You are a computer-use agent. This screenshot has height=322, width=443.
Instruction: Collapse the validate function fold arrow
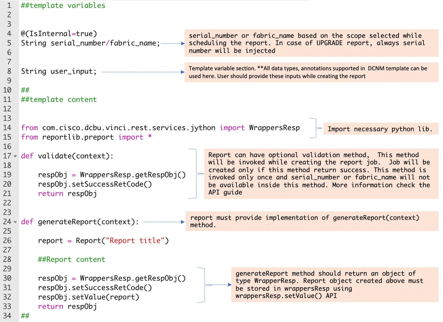click(15, 156)
